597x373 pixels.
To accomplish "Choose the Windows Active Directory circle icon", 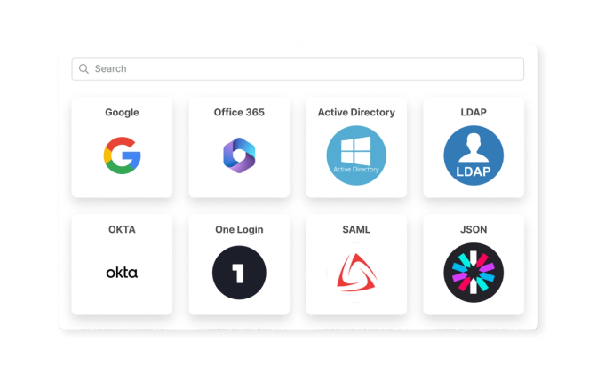I will tap(356, 155).
